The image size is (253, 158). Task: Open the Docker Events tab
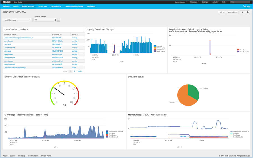tap(56, 6)
